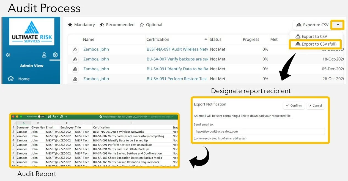Open the Undo history dropdown in Excel
348x181 pixels.
(57, 117)
